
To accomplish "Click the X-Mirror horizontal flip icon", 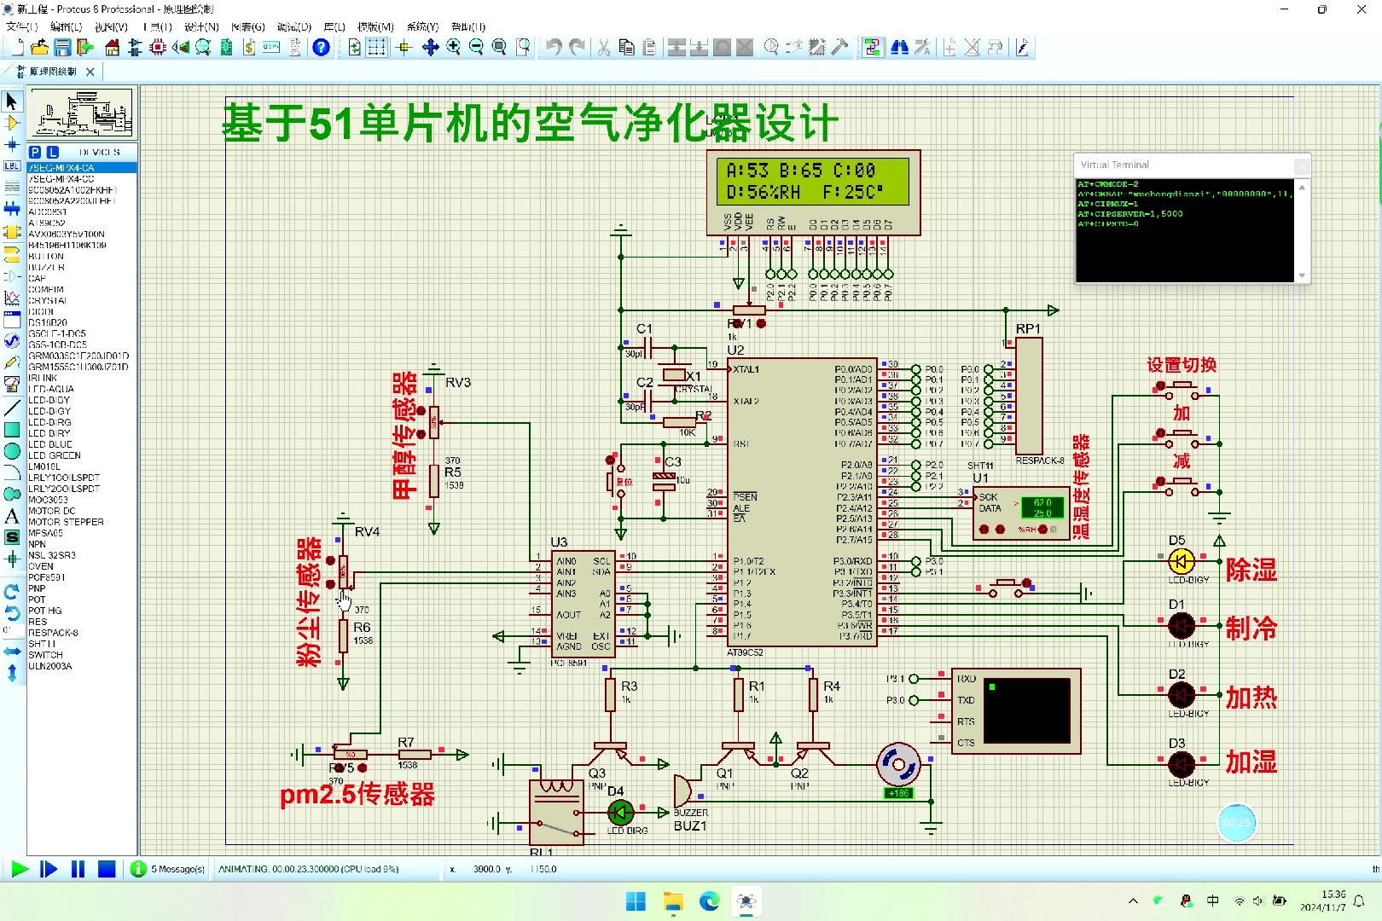I will click(11, 651).
